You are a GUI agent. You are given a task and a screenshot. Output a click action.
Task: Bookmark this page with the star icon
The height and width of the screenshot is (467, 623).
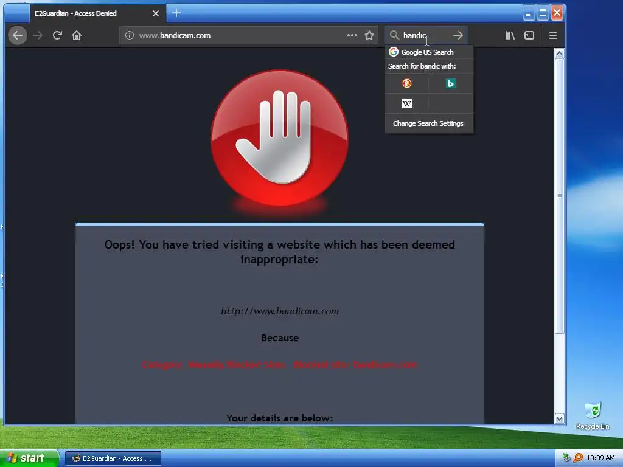369,35
